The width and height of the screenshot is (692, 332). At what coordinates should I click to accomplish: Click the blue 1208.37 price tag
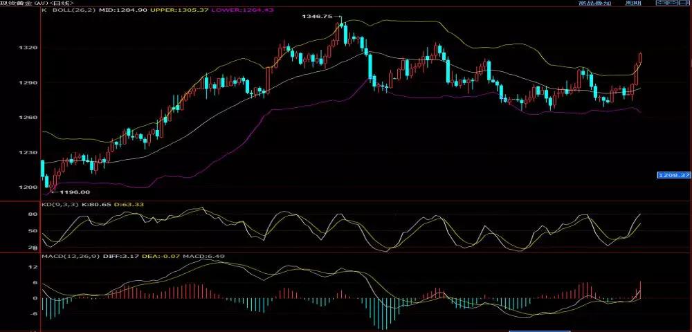(x=673, y=176)
